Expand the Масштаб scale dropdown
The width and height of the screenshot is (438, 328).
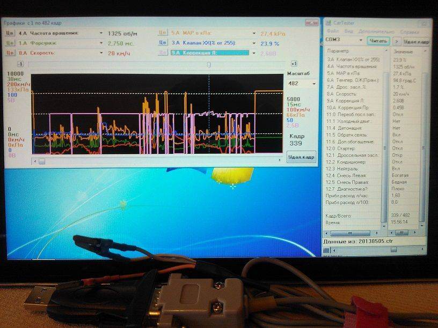313,84
